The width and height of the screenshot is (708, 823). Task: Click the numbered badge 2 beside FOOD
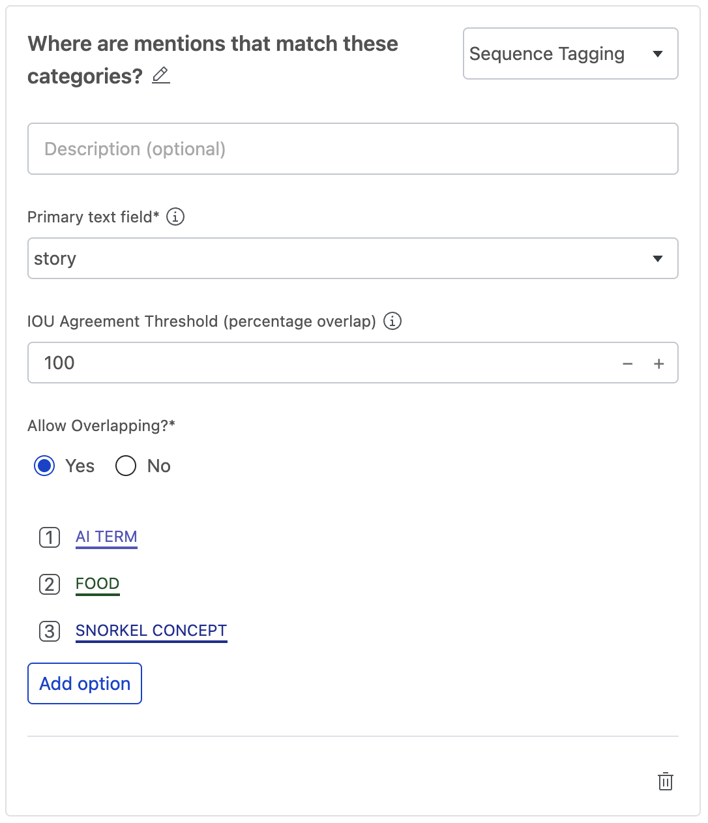pyautogui.click(x=49, y=585)
